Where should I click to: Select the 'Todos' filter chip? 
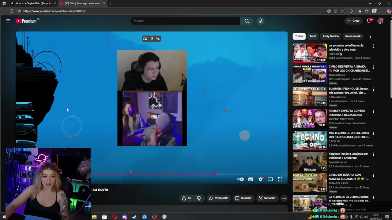[x=299, y=36]
